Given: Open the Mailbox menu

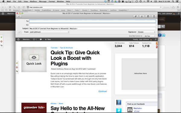Looking at the screenshot, I should tap(33, 2).
